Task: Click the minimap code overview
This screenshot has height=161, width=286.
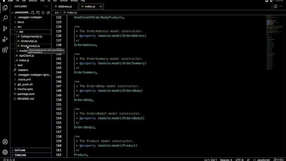Action: click(274, 42)
